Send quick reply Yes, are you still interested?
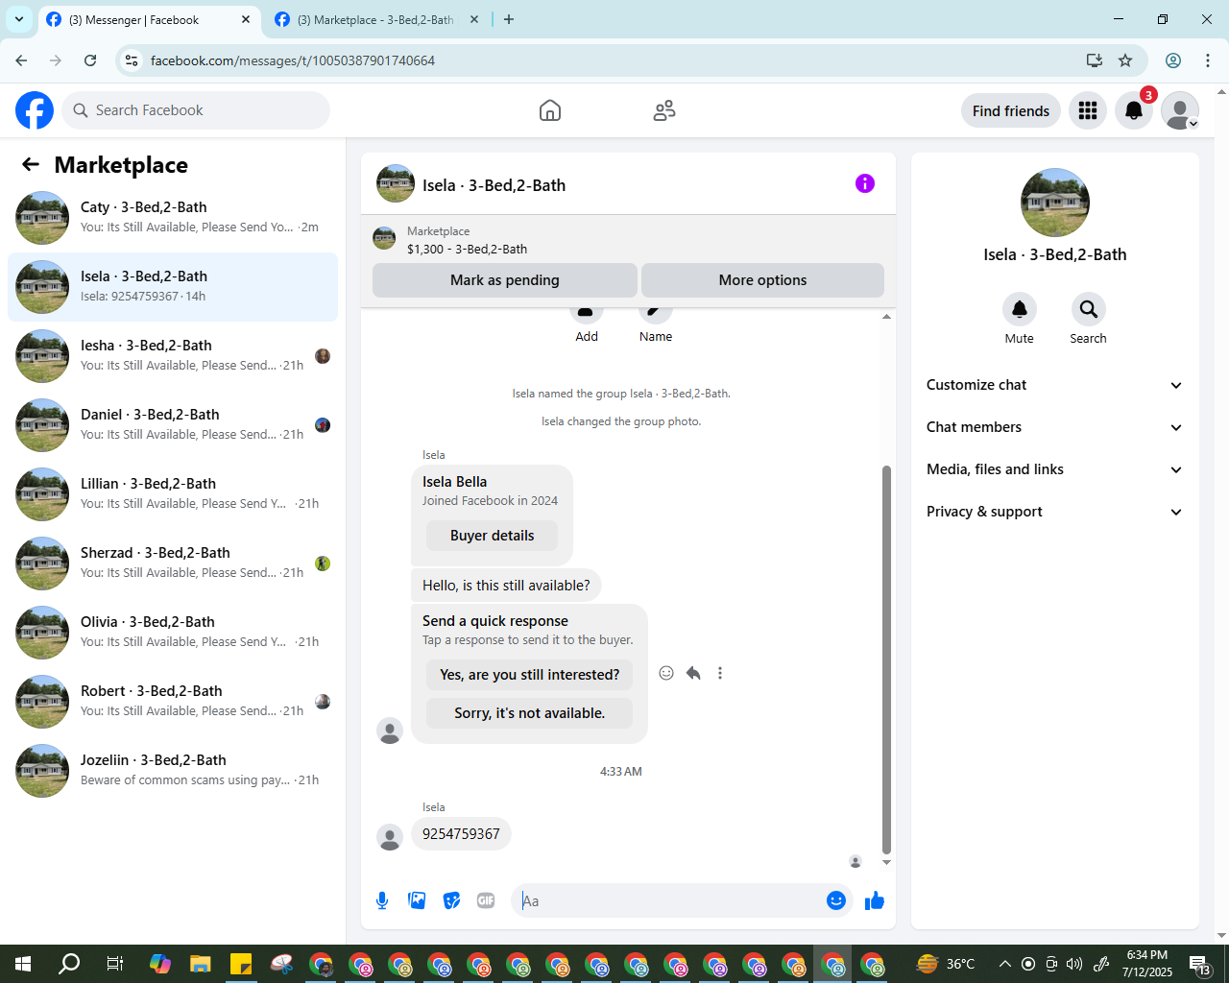 [x=530, y=675]
